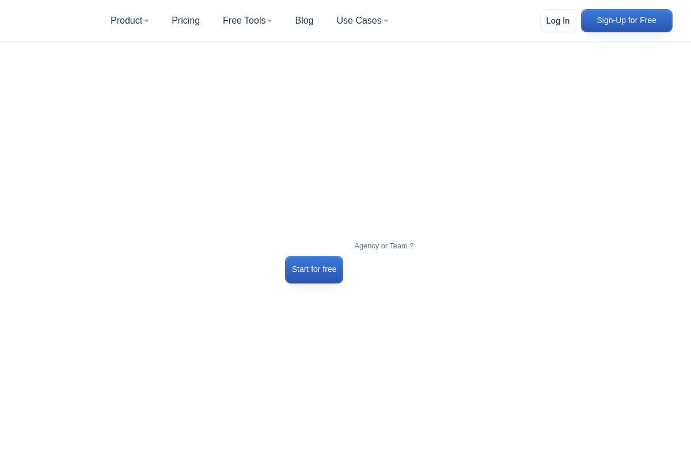Open Pricing from the top navigation
The height and width of the screenshot is (461, 691).
click(185, 21)
